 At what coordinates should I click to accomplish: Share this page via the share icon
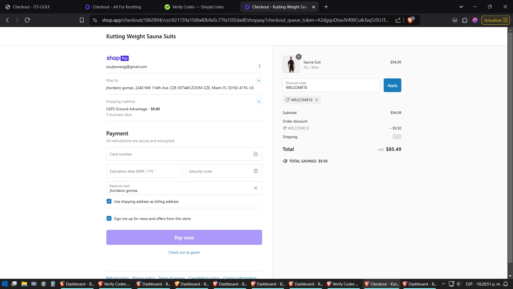pyautogui.click(x=398, y=20)
